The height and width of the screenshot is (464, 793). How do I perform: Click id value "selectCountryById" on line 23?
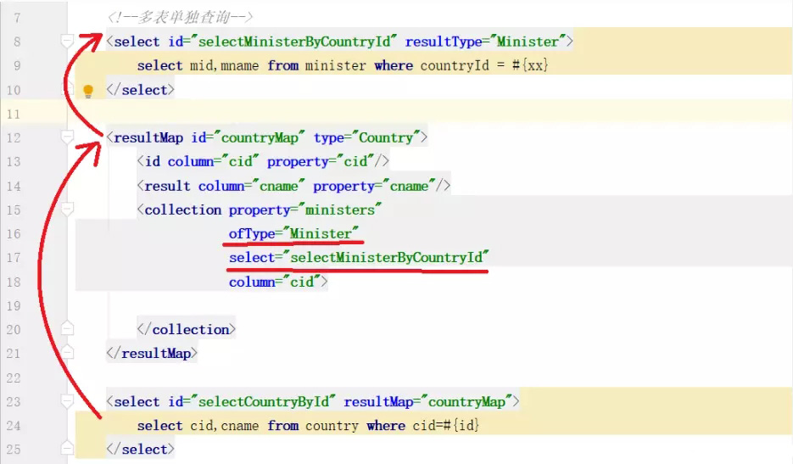[x=263, y=401]
